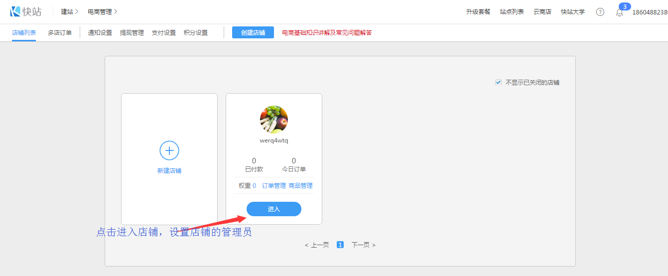Click the Kuaizhan logo icon
The image size is (668, 276).
coord(15,11)
